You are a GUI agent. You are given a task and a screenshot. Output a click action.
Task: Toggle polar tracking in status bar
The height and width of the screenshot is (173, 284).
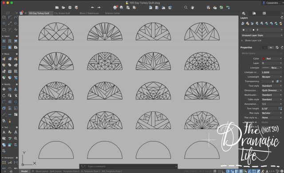click(x=228, y=171)
